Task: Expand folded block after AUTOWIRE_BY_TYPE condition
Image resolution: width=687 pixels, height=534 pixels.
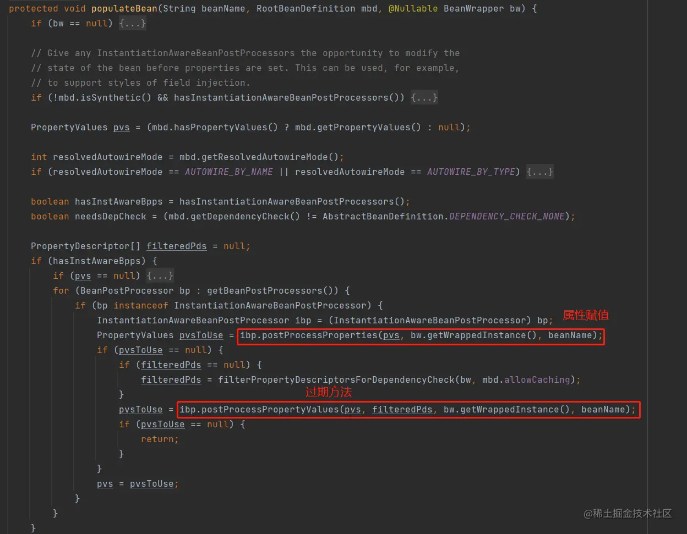Action: click(540, 172)
